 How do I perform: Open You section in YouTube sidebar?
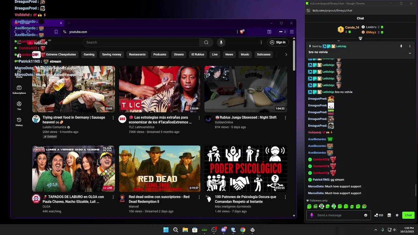[19, 106]
